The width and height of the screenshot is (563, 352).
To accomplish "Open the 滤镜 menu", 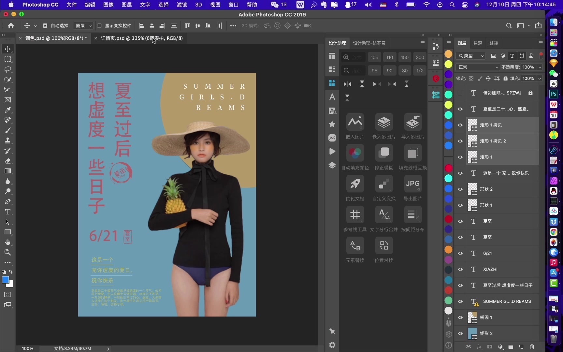I will tap(181, 5).
